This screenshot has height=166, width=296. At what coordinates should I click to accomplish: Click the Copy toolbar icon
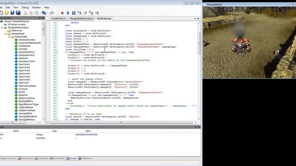point(31,13)
